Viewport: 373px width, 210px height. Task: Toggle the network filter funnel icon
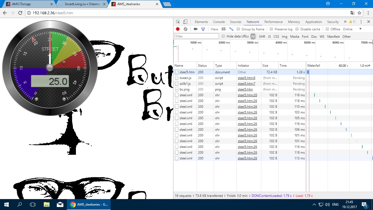203,29
